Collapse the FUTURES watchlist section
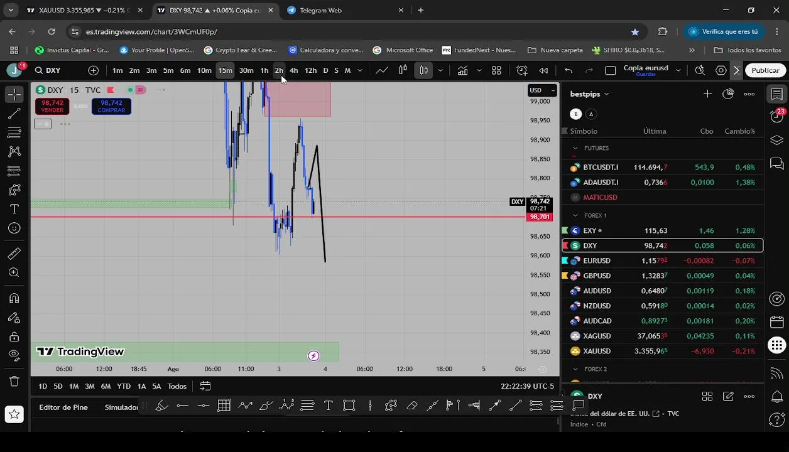The height and width of the screenshot is (452, 789). click(575, 148)
